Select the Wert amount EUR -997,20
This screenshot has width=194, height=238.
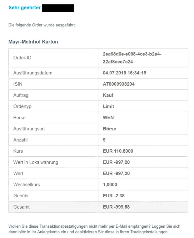pos(116,173)
